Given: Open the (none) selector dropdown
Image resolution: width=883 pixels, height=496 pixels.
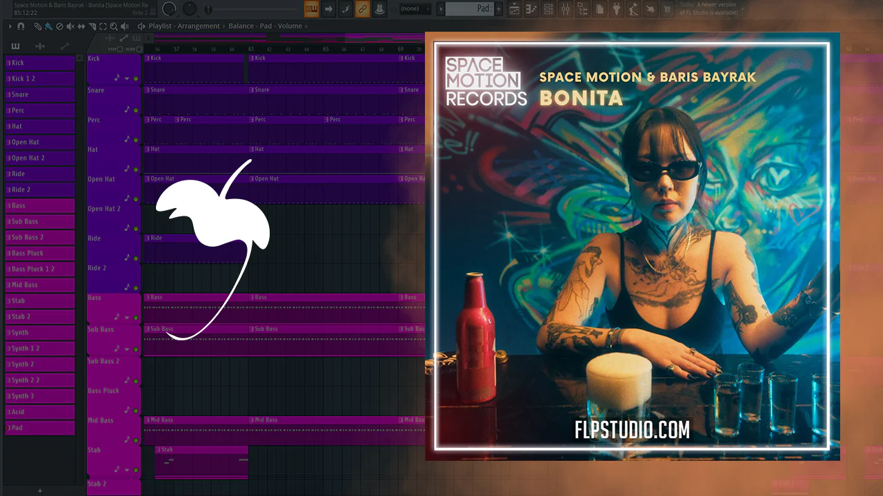Looking at the screenshot, I should (x=415, y=9).
